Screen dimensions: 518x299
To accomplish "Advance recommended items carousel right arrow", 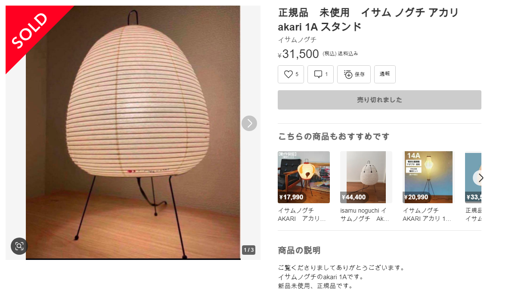I will [480, 178].
